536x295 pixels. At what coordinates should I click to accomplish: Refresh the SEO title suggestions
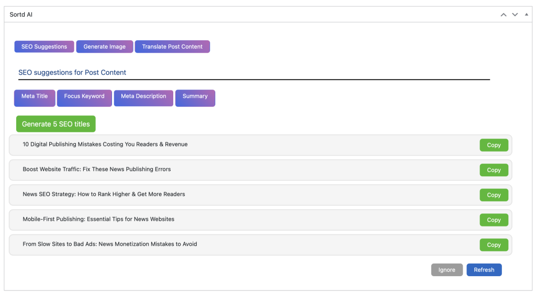coord(484,270)
